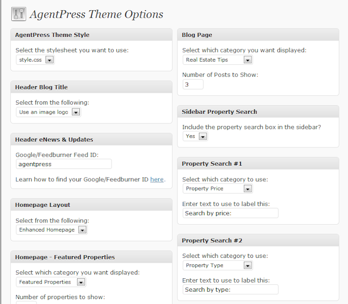Collapse the Homepage Layout panel header
The width and height of the screenshot is (348, 304).
(x=92, y=205)
